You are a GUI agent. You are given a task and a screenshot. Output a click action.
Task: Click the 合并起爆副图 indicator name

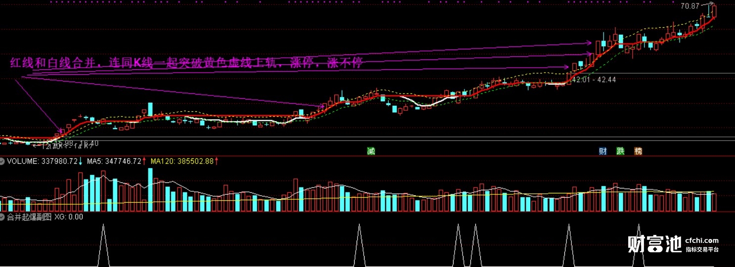pyautogui.click(x=29, y=217)
